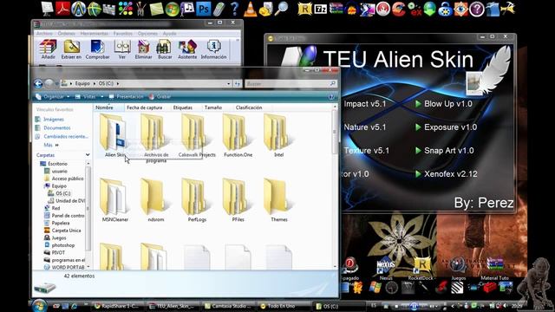Open the Organizar dropdown in Explorer

click(53, 96)
